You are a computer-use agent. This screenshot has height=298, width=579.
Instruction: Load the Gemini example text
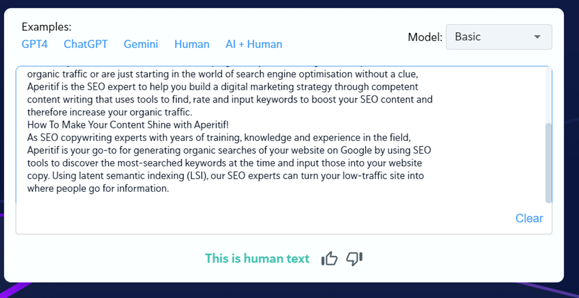(141, 44)
